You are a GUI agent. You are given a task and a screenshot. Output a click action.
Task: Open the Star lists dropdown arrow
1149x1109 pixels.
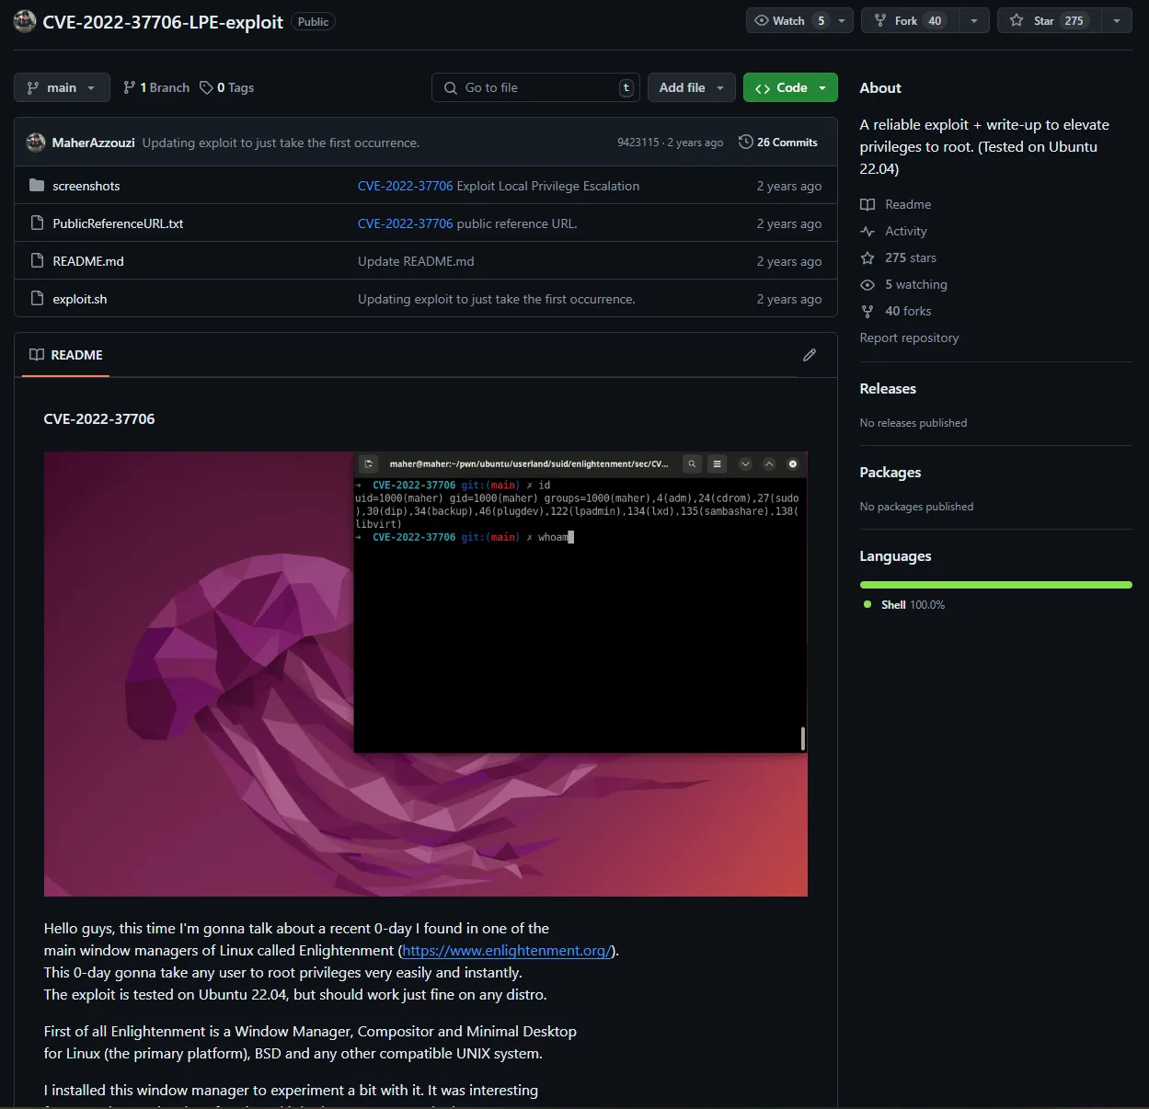tap(1116, 21)
